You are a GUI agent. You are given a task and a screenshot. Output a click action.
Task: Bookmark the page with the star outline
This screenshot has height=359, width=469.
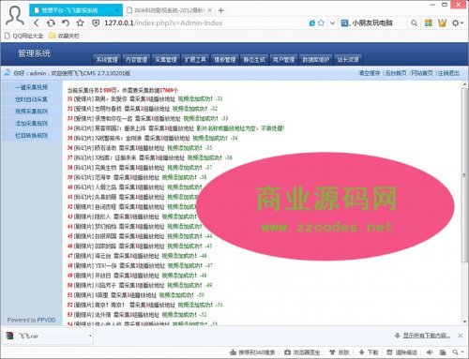click(x=81, y=22)
